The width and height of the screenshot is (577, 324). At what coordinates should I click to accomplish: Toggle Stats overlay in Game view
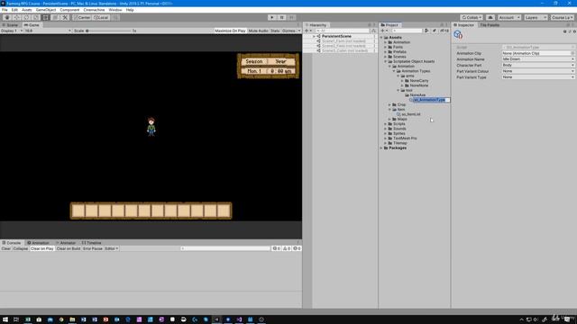pos(275,31)
